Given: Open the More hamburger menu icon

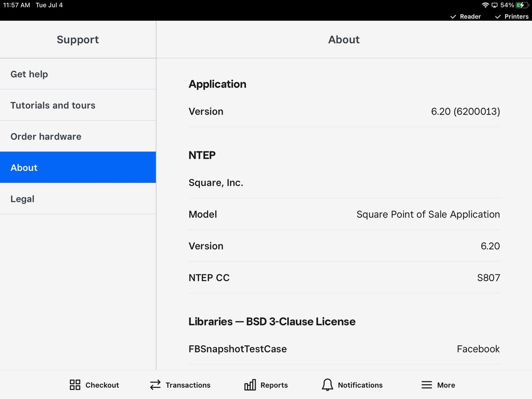Looking at the screenshot, I should (427, 385).
